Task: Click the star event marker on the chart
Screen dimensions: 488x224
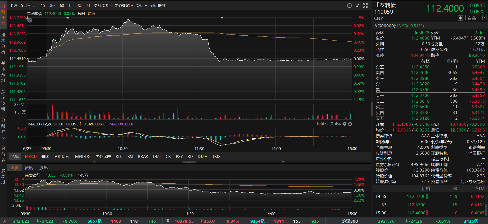Action: click(68, 18)
